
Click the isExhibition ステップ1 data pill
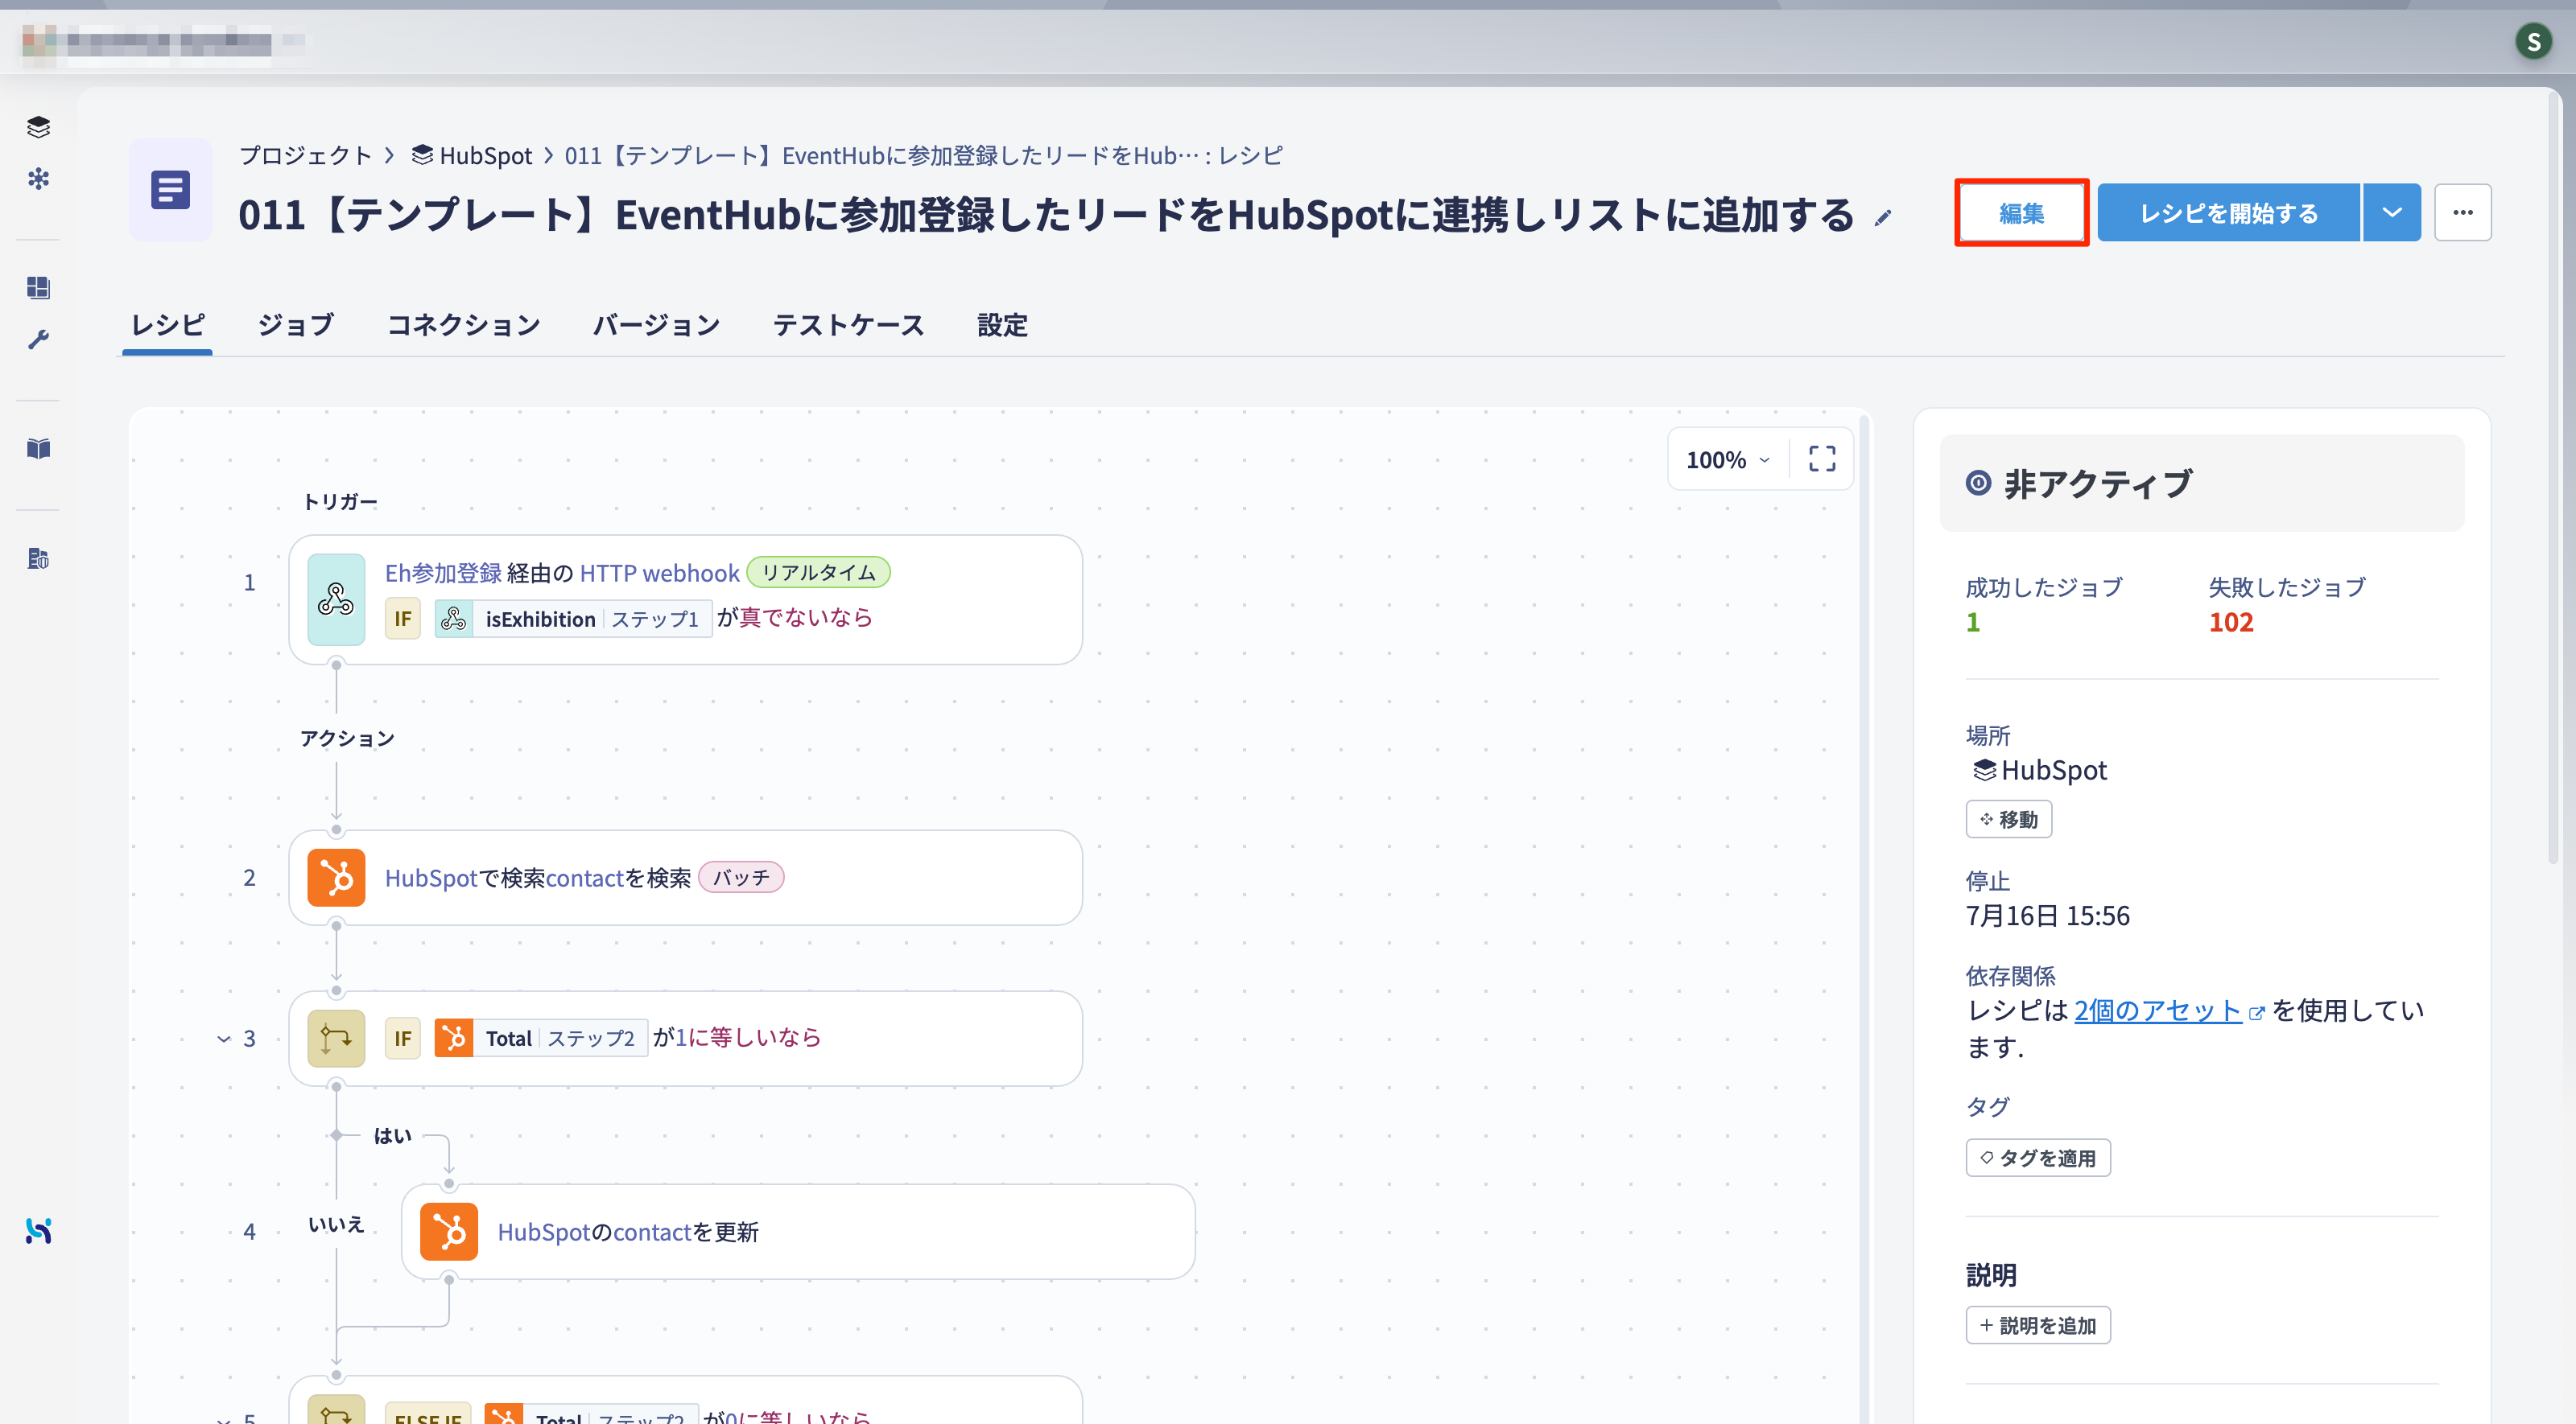(573, 619)
